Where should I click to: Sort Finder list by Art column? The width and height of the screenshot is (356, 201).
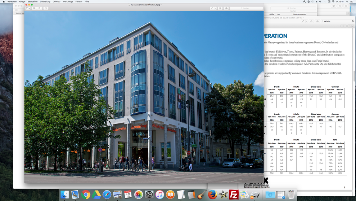[279, 14]
